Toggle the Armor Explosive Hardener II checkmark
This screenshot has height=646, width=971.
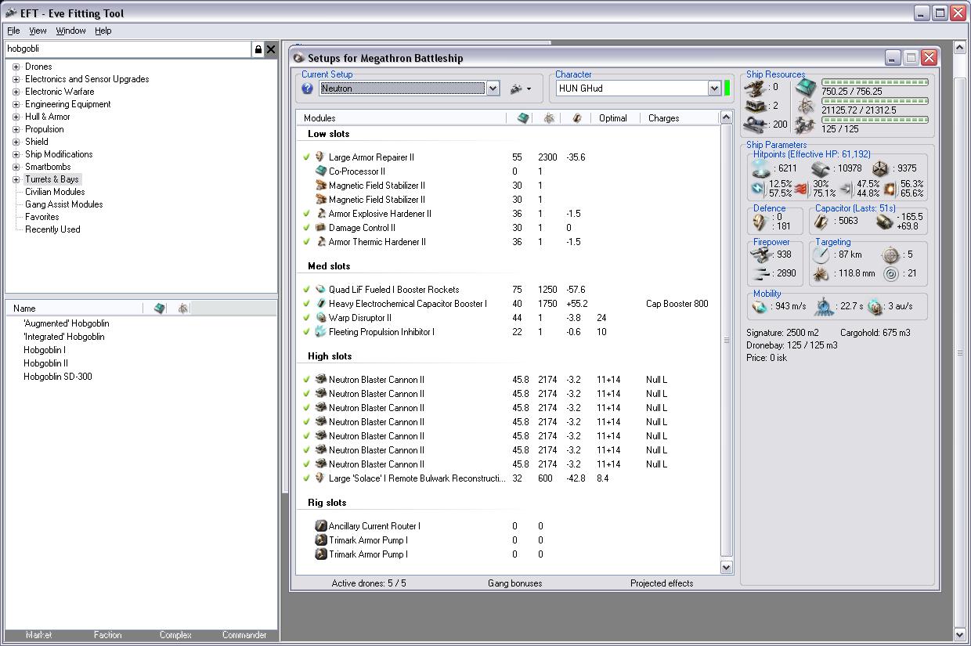[x=307, y=214]
